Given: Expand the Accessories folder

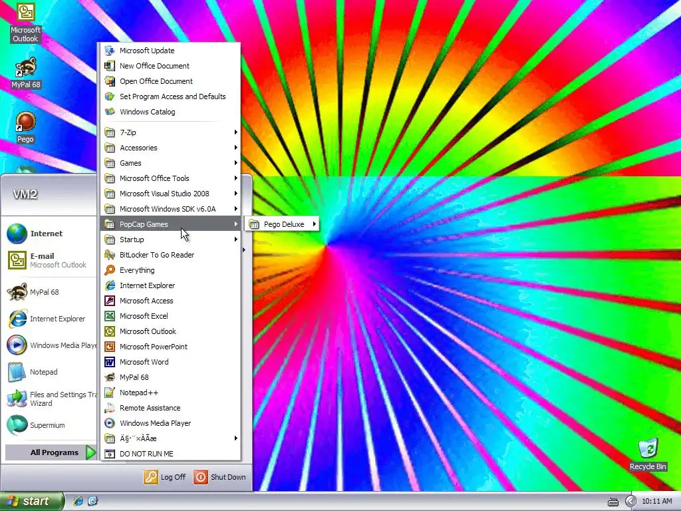Looking at the screenshot, I should (170, 148).
